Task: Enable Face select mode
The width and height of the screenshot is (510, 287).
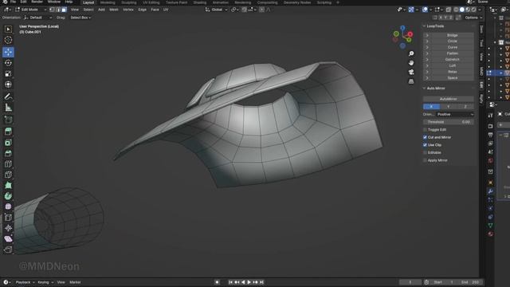Action: pos(64,10)
